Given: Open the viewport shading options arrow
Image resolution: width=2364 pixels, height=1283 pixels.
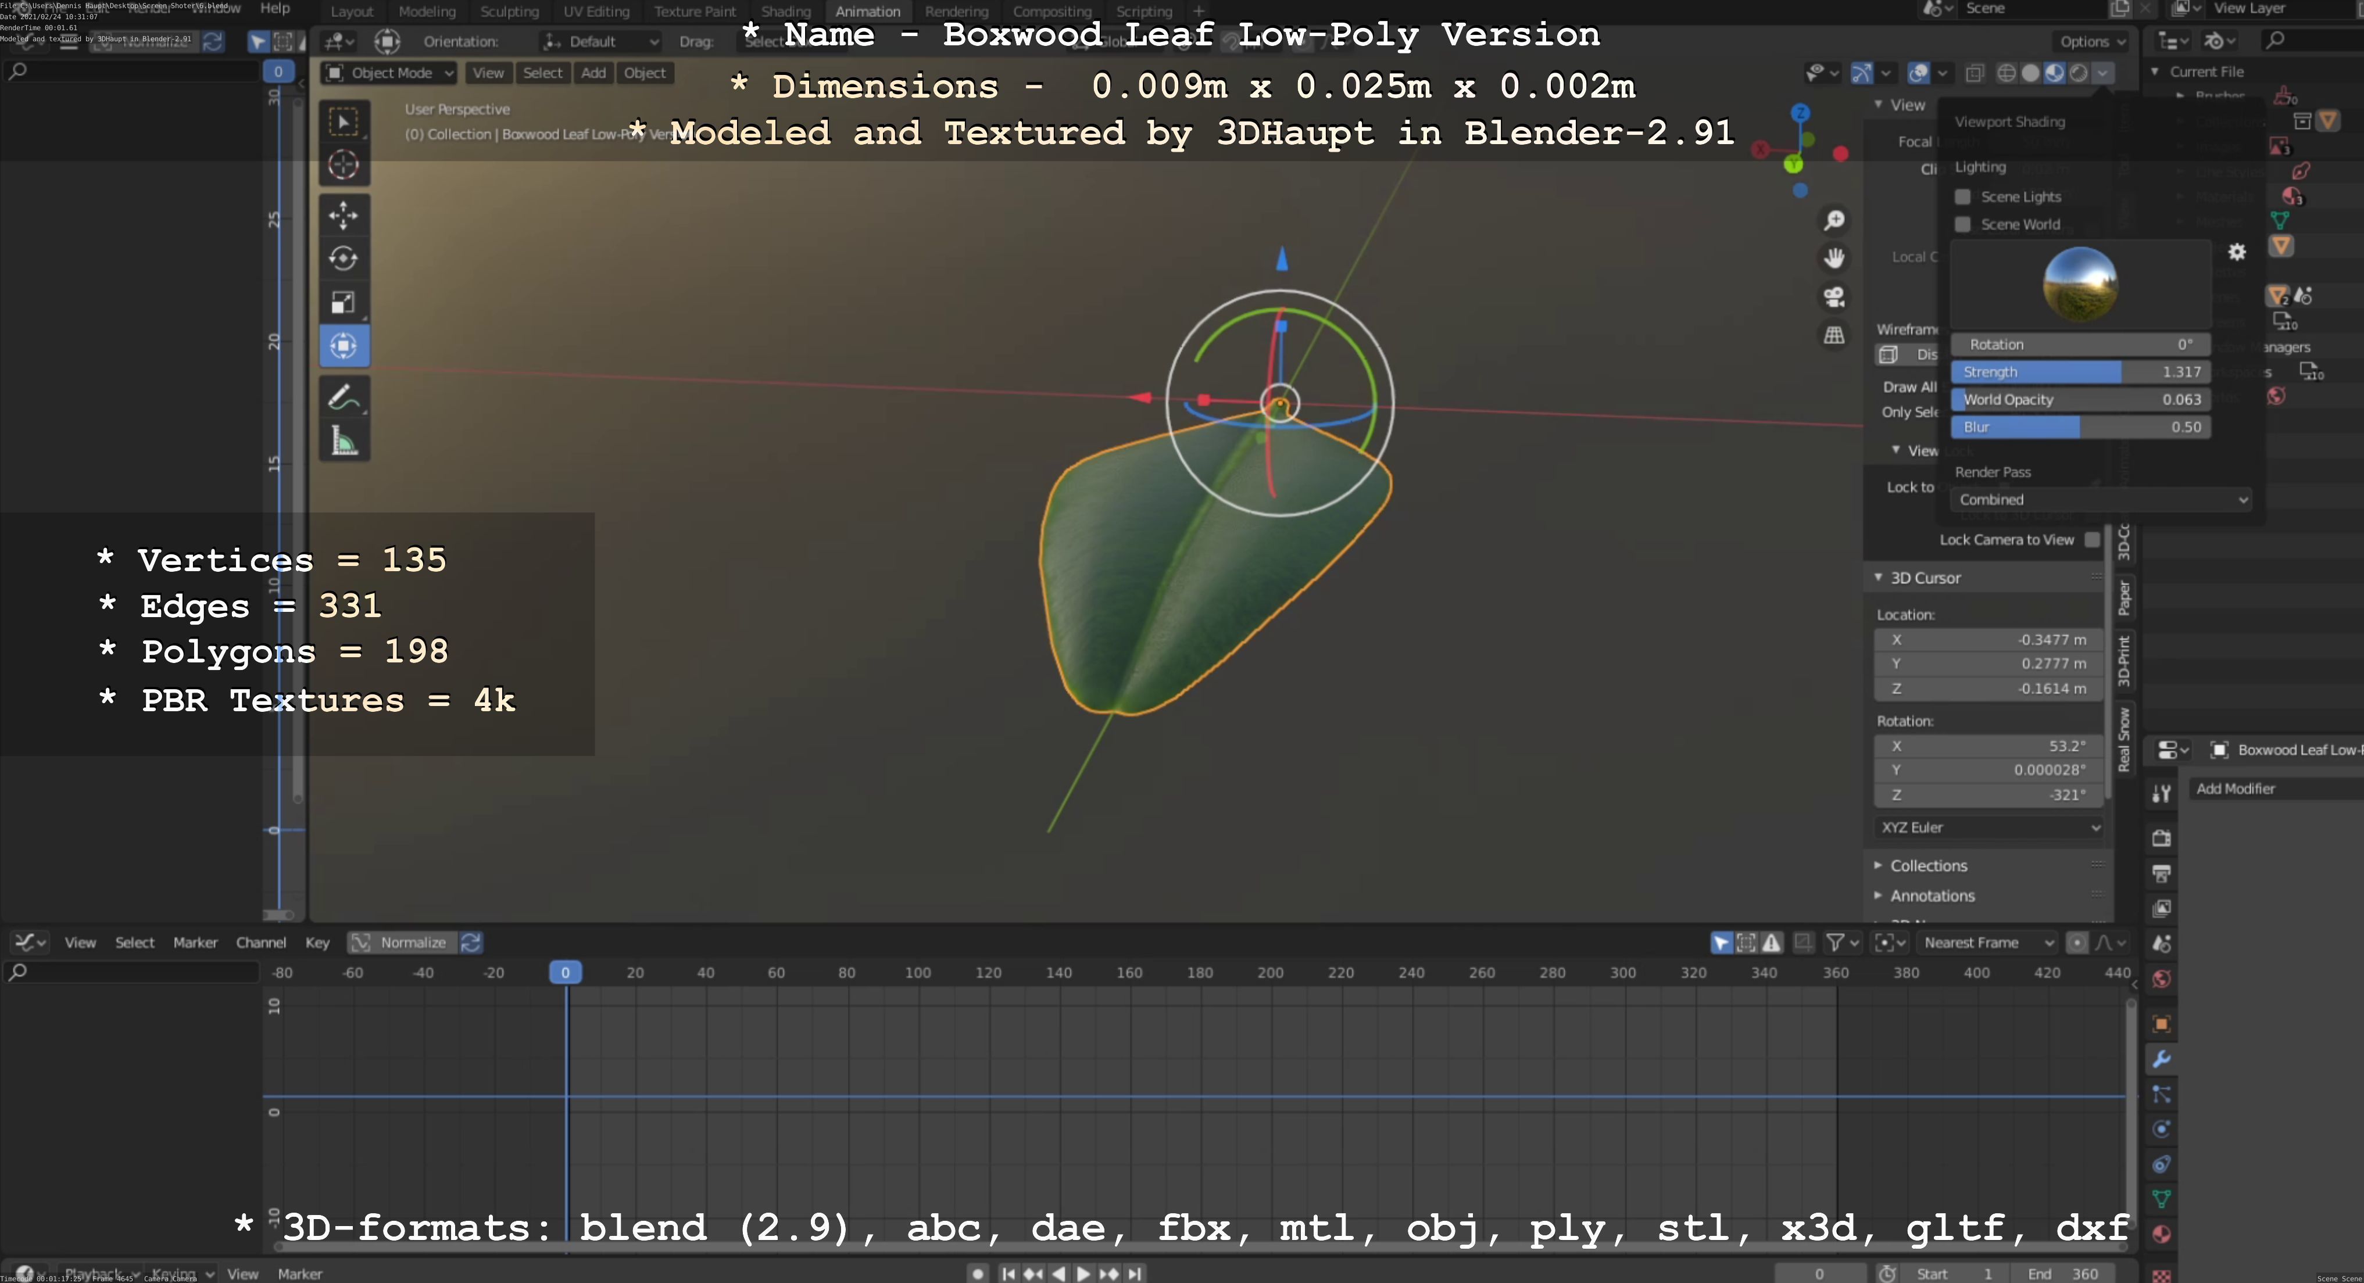Looking at the screenshot, I should [2104, 73].
